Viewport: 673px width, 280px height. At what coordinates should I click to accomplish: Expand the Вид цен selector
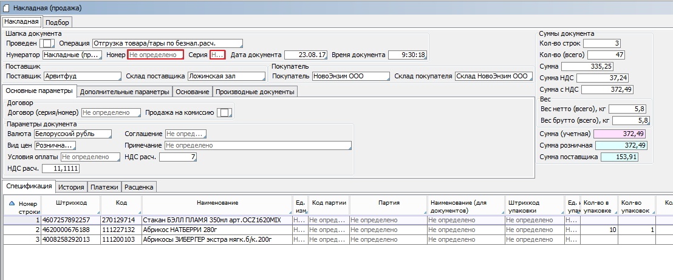[x=55, y=146]
